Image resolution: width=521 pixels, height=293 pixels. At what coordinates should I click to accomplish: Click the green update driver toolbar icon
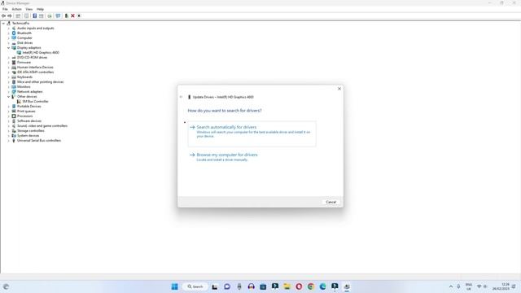coord(67,16)
